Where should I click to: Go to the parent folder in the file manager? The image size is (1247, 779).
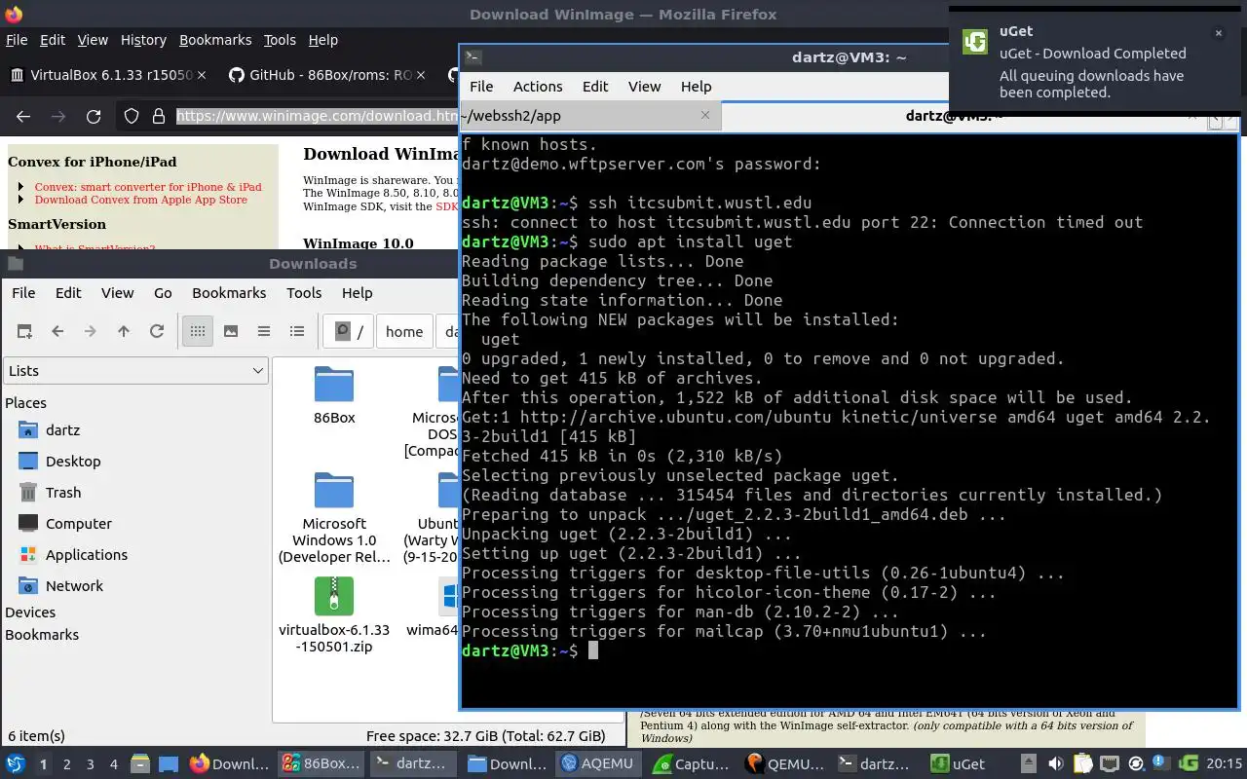124,331
